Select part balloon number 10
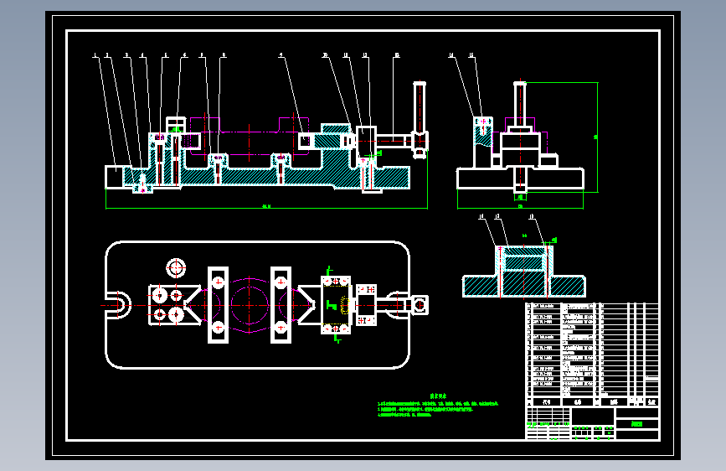The image size is (726, 471). [x=325, y=55]
